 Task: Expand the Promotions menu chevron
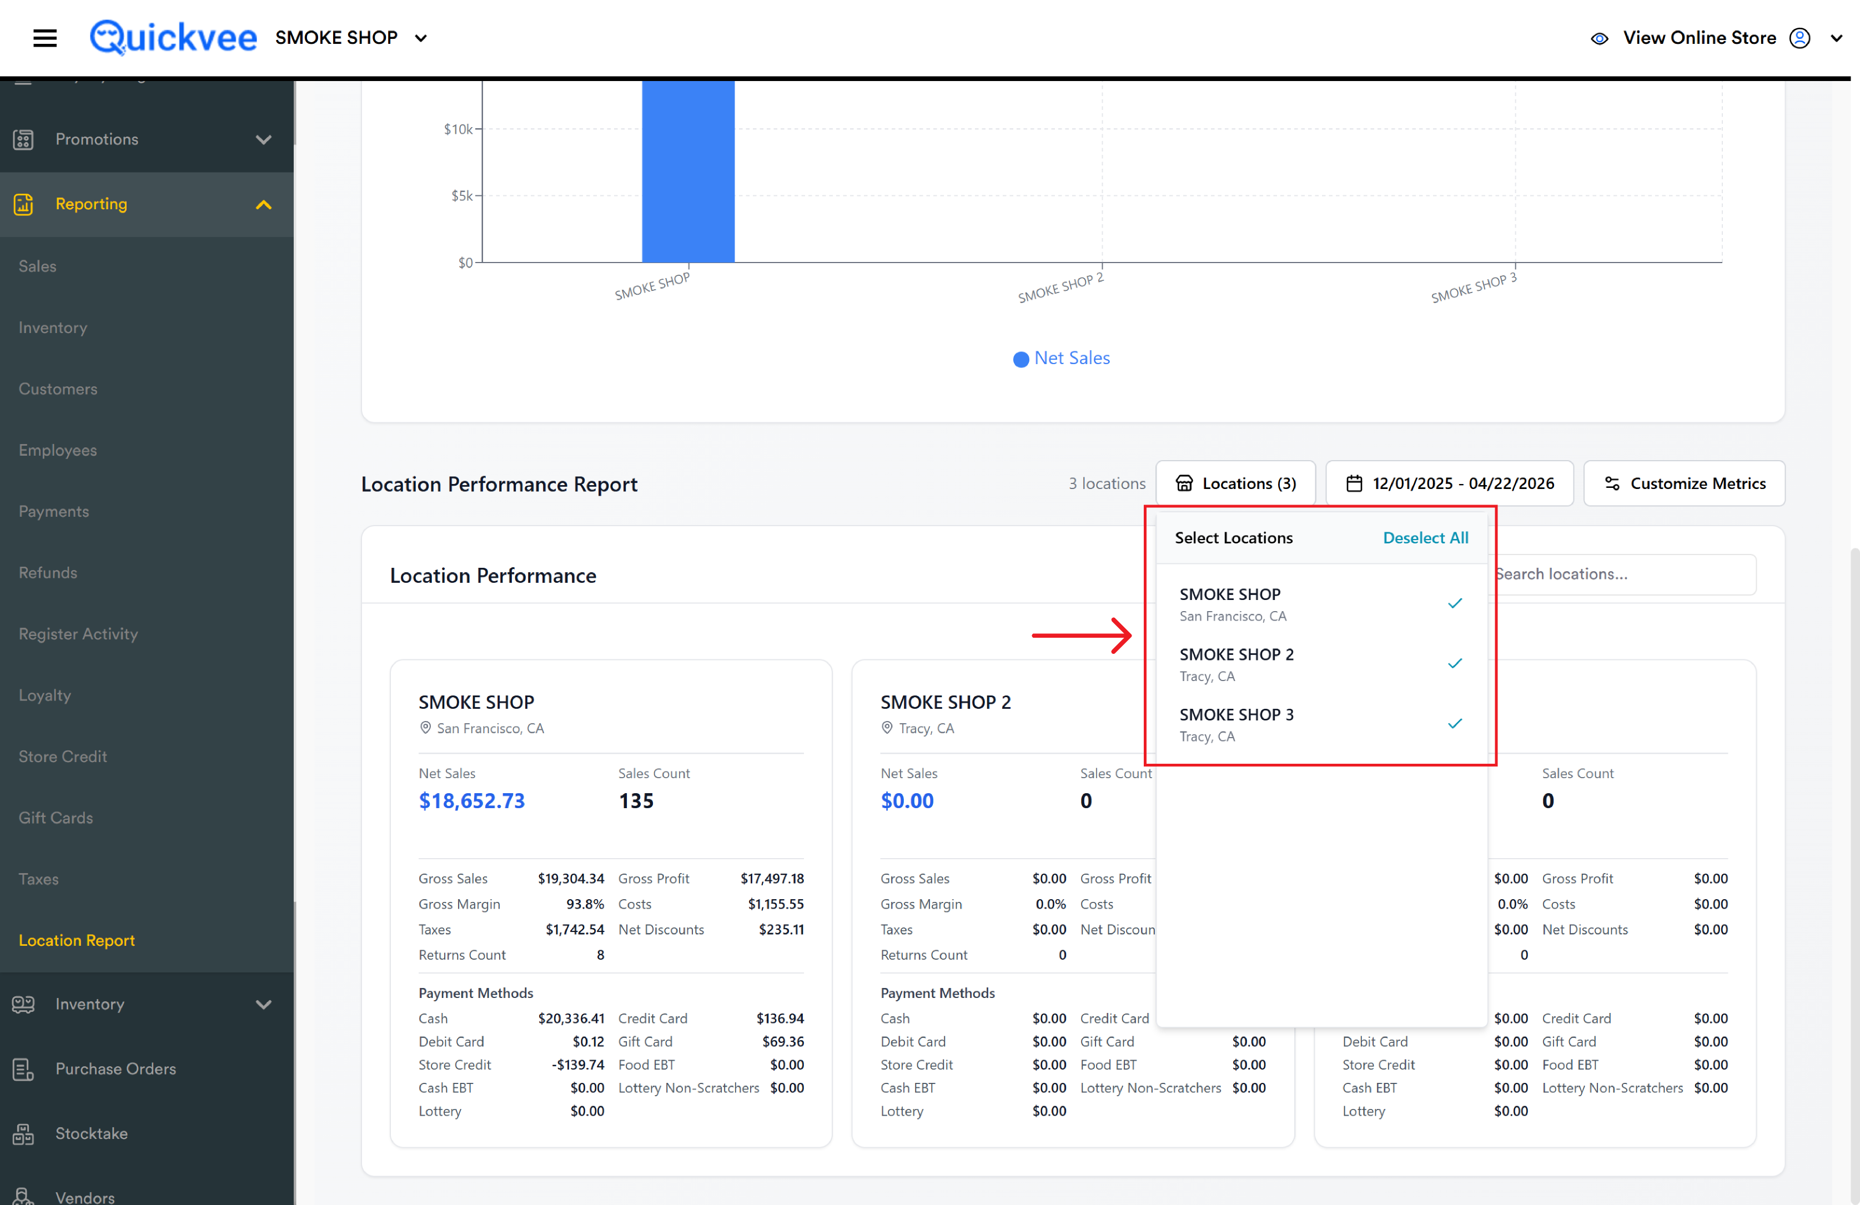[x=263, y=139]
